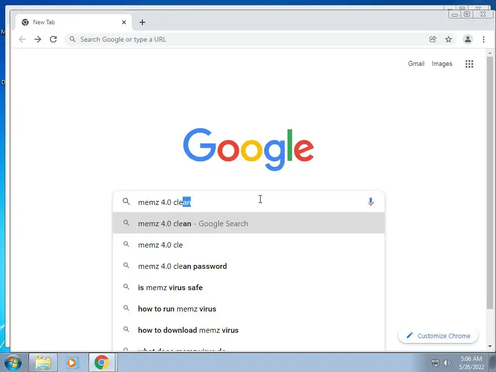Open the Windows Start button
Viewport: 496px width, 372px height.
pos(13,362)
